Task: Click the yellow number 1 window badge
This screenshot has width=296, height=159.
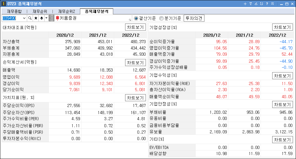Action: (x=3, y=4)
